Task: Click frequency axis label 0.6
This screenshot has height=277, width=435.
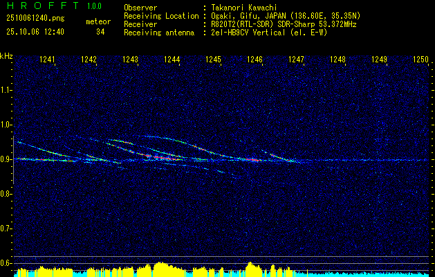Action: click(x=6, y=263)
